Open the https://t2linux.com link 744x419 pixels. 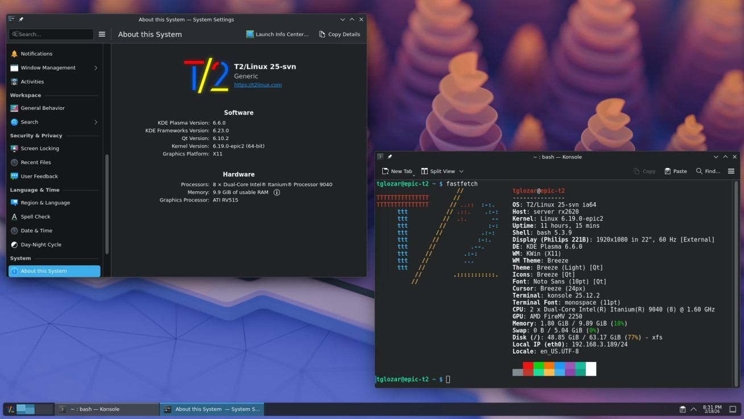[x=258, y=85]
